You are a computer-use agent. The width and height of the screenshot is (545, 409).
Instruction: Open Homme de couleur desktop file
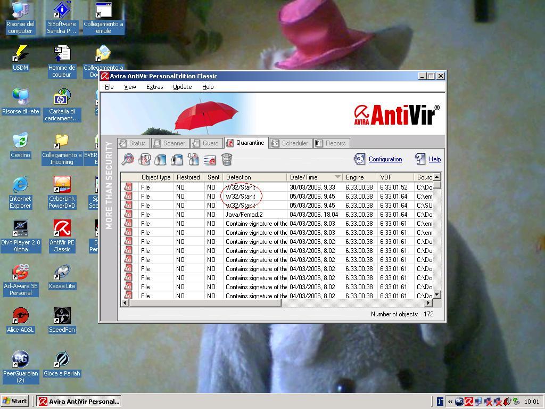(x=62, y=61)
